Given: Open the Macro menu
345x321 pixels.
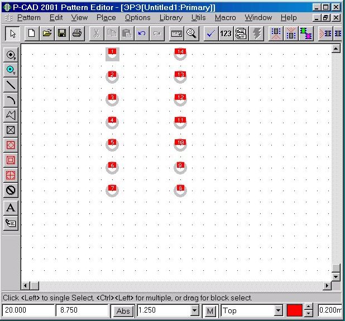Looking at the screenshot, I should [x=226, y=18].
